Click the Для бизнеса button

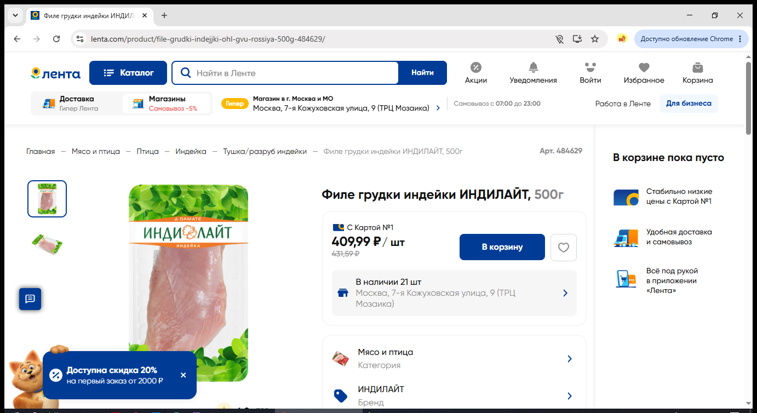[689, 104]
